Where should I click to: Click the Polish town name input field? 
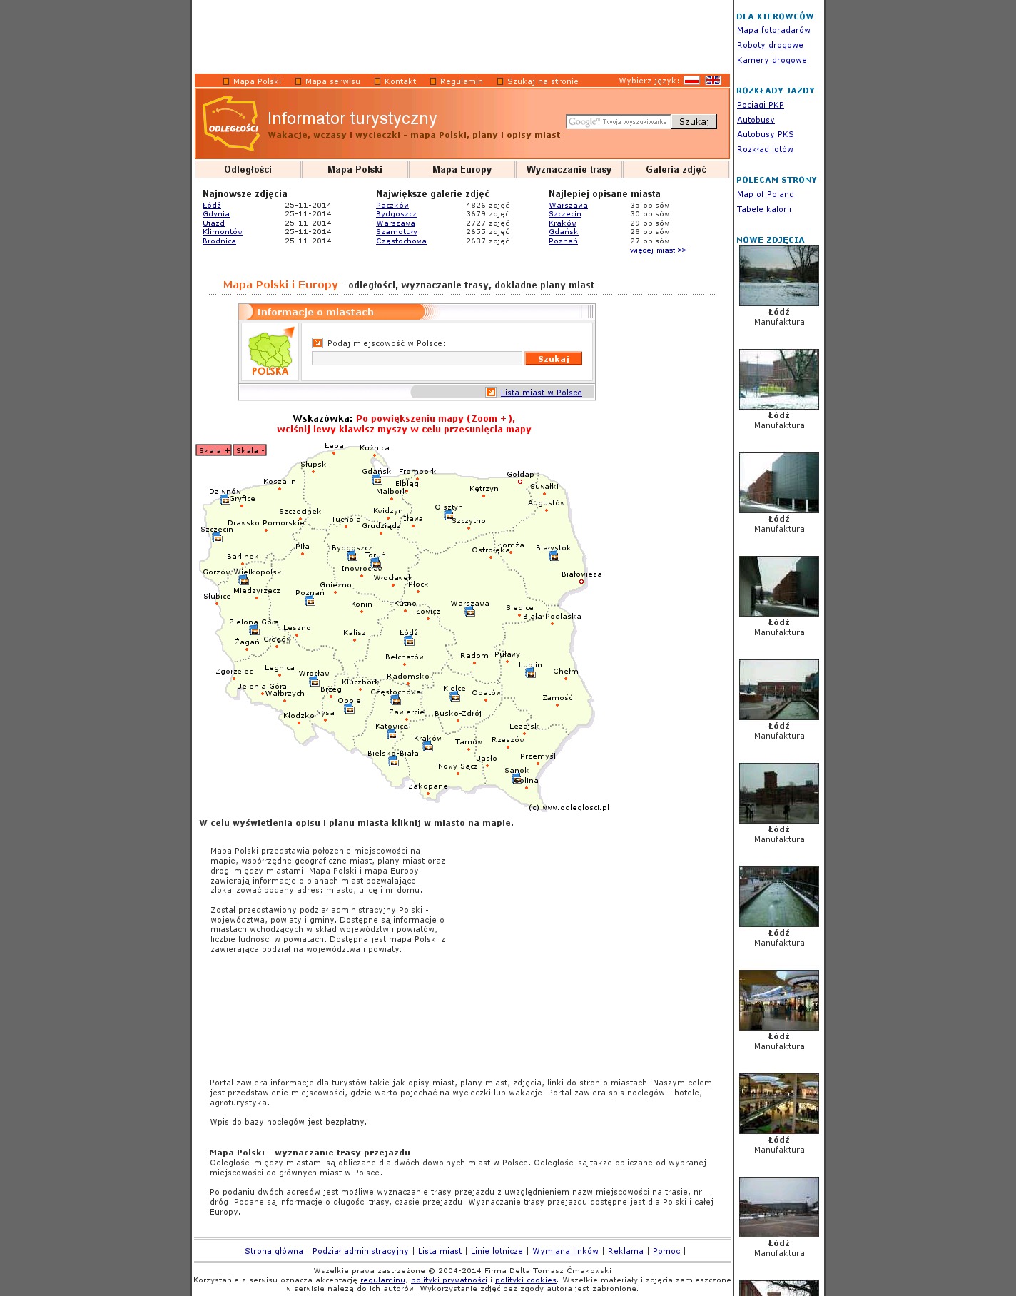(x=417, y=359)
